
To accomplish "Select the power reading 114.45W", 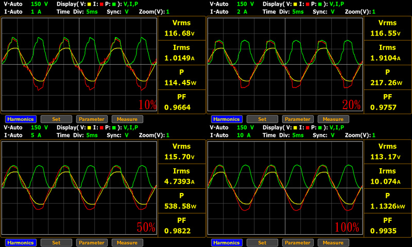I will click(x=180, y=83).
